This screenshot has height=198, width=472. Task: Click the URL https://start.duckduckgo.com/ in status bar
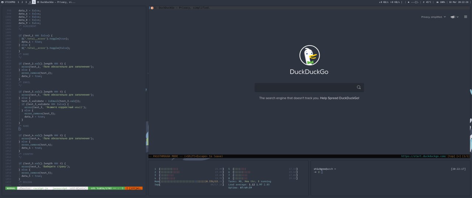424,156
